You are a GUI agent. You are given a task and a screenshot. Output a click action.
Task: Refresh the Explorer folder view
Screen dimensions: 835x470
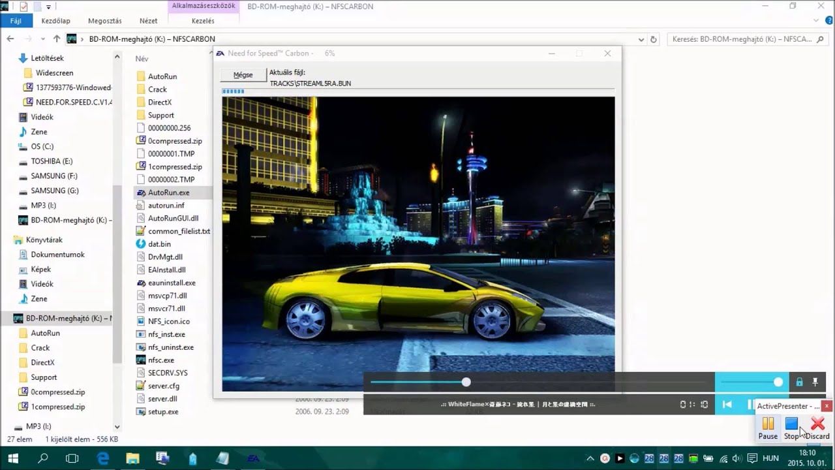[x=654, y=39]
